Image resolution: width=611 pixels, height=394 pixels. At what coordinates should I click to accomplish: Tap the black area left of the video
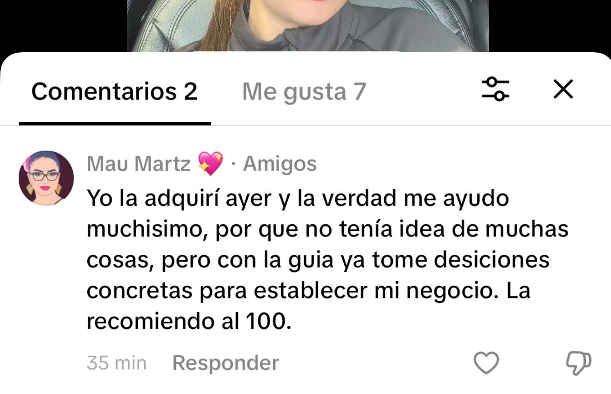pos(63,26)
